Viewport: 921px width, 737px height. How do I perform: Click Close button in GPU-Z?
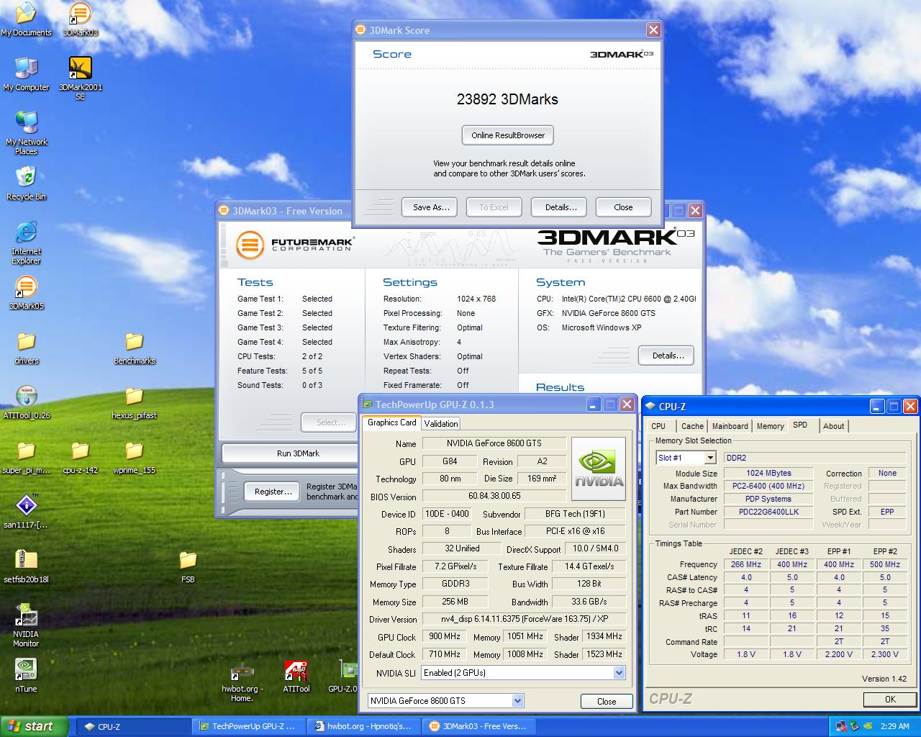click(607, 701)
